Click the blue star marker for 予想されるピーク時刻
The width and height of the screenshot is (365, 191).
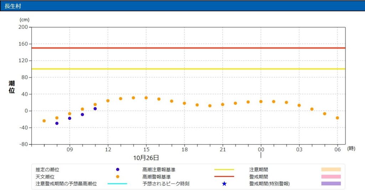pos(224,184)
